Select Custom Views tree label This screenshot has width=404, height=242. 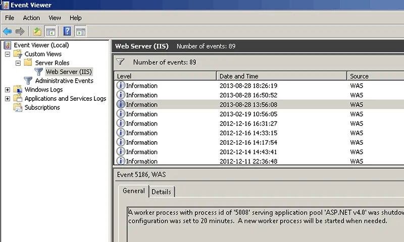43,54
